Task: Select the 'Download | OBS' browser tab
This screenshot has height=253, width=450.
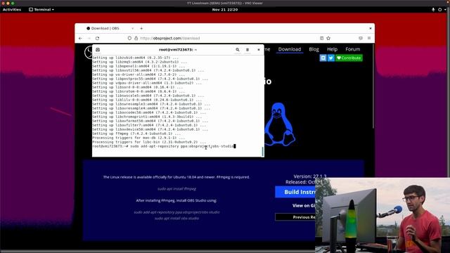Action: coord(105,28)
